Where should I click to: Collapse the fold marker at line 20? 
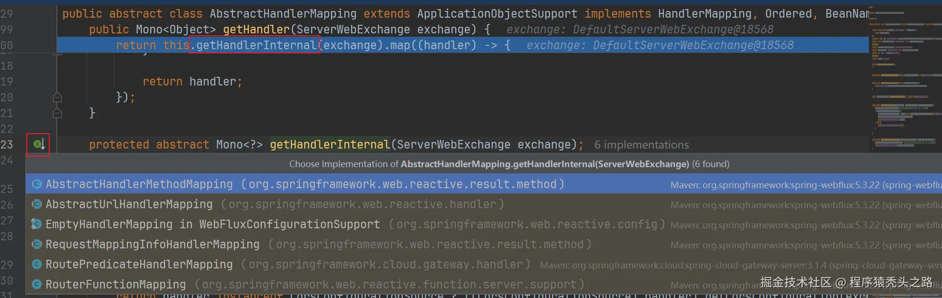57,97
